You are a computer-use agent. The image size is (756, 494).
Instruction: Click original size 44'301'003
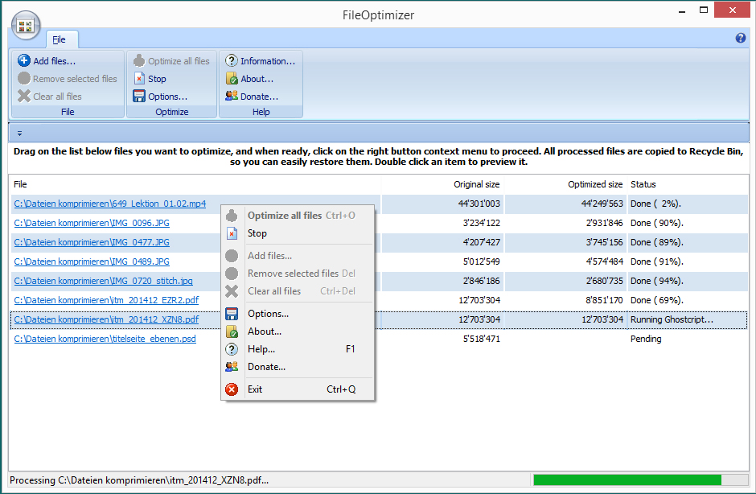tap(479, 204)
